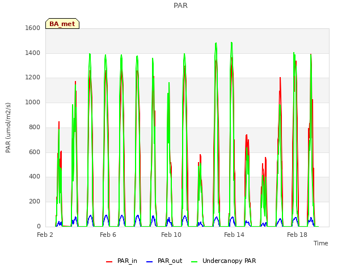Click the 1000 y-axis label
Viewport: 363px width, 272px height.
pyautogui.click(x=33, y=102)
